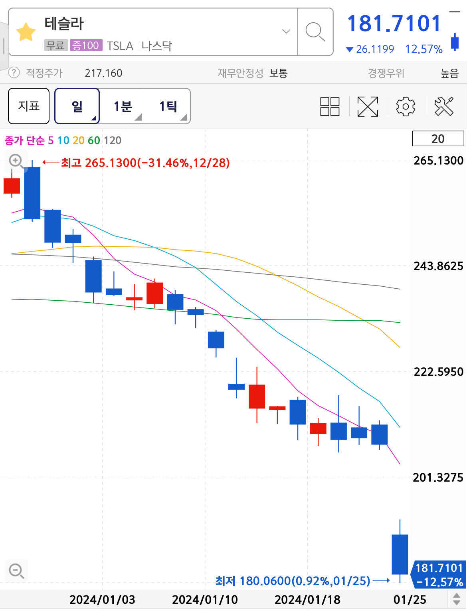Switch to the 1분 minute chart tab

(123, 106)
